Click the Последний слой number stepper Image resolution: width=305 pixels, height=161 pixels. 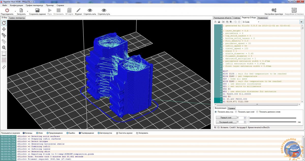coord(245,122)
